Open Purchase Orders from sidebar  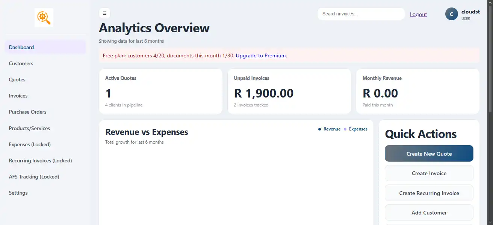click(28, 112)
